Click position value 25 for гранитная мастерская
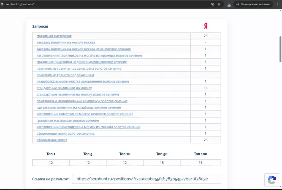 [205, 36]
